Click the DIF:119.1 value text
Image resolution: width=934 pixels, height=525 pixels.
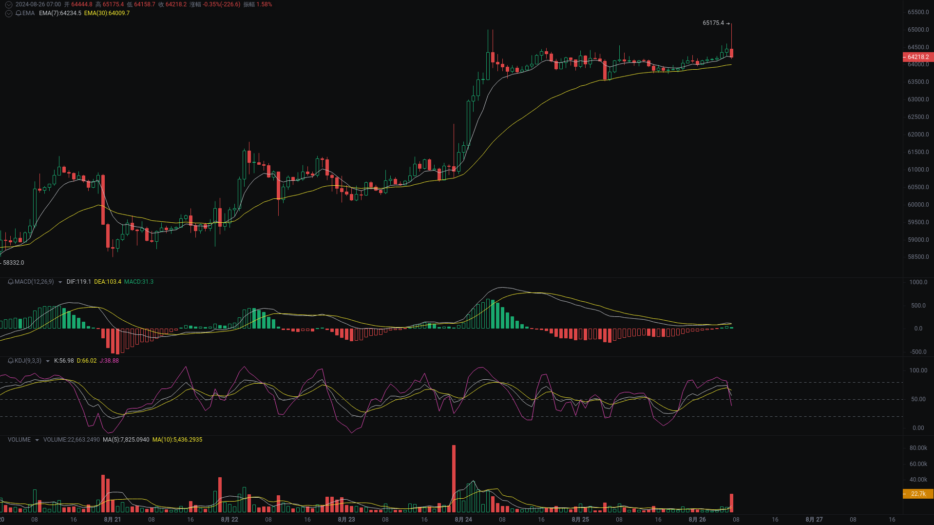point(78,282)
